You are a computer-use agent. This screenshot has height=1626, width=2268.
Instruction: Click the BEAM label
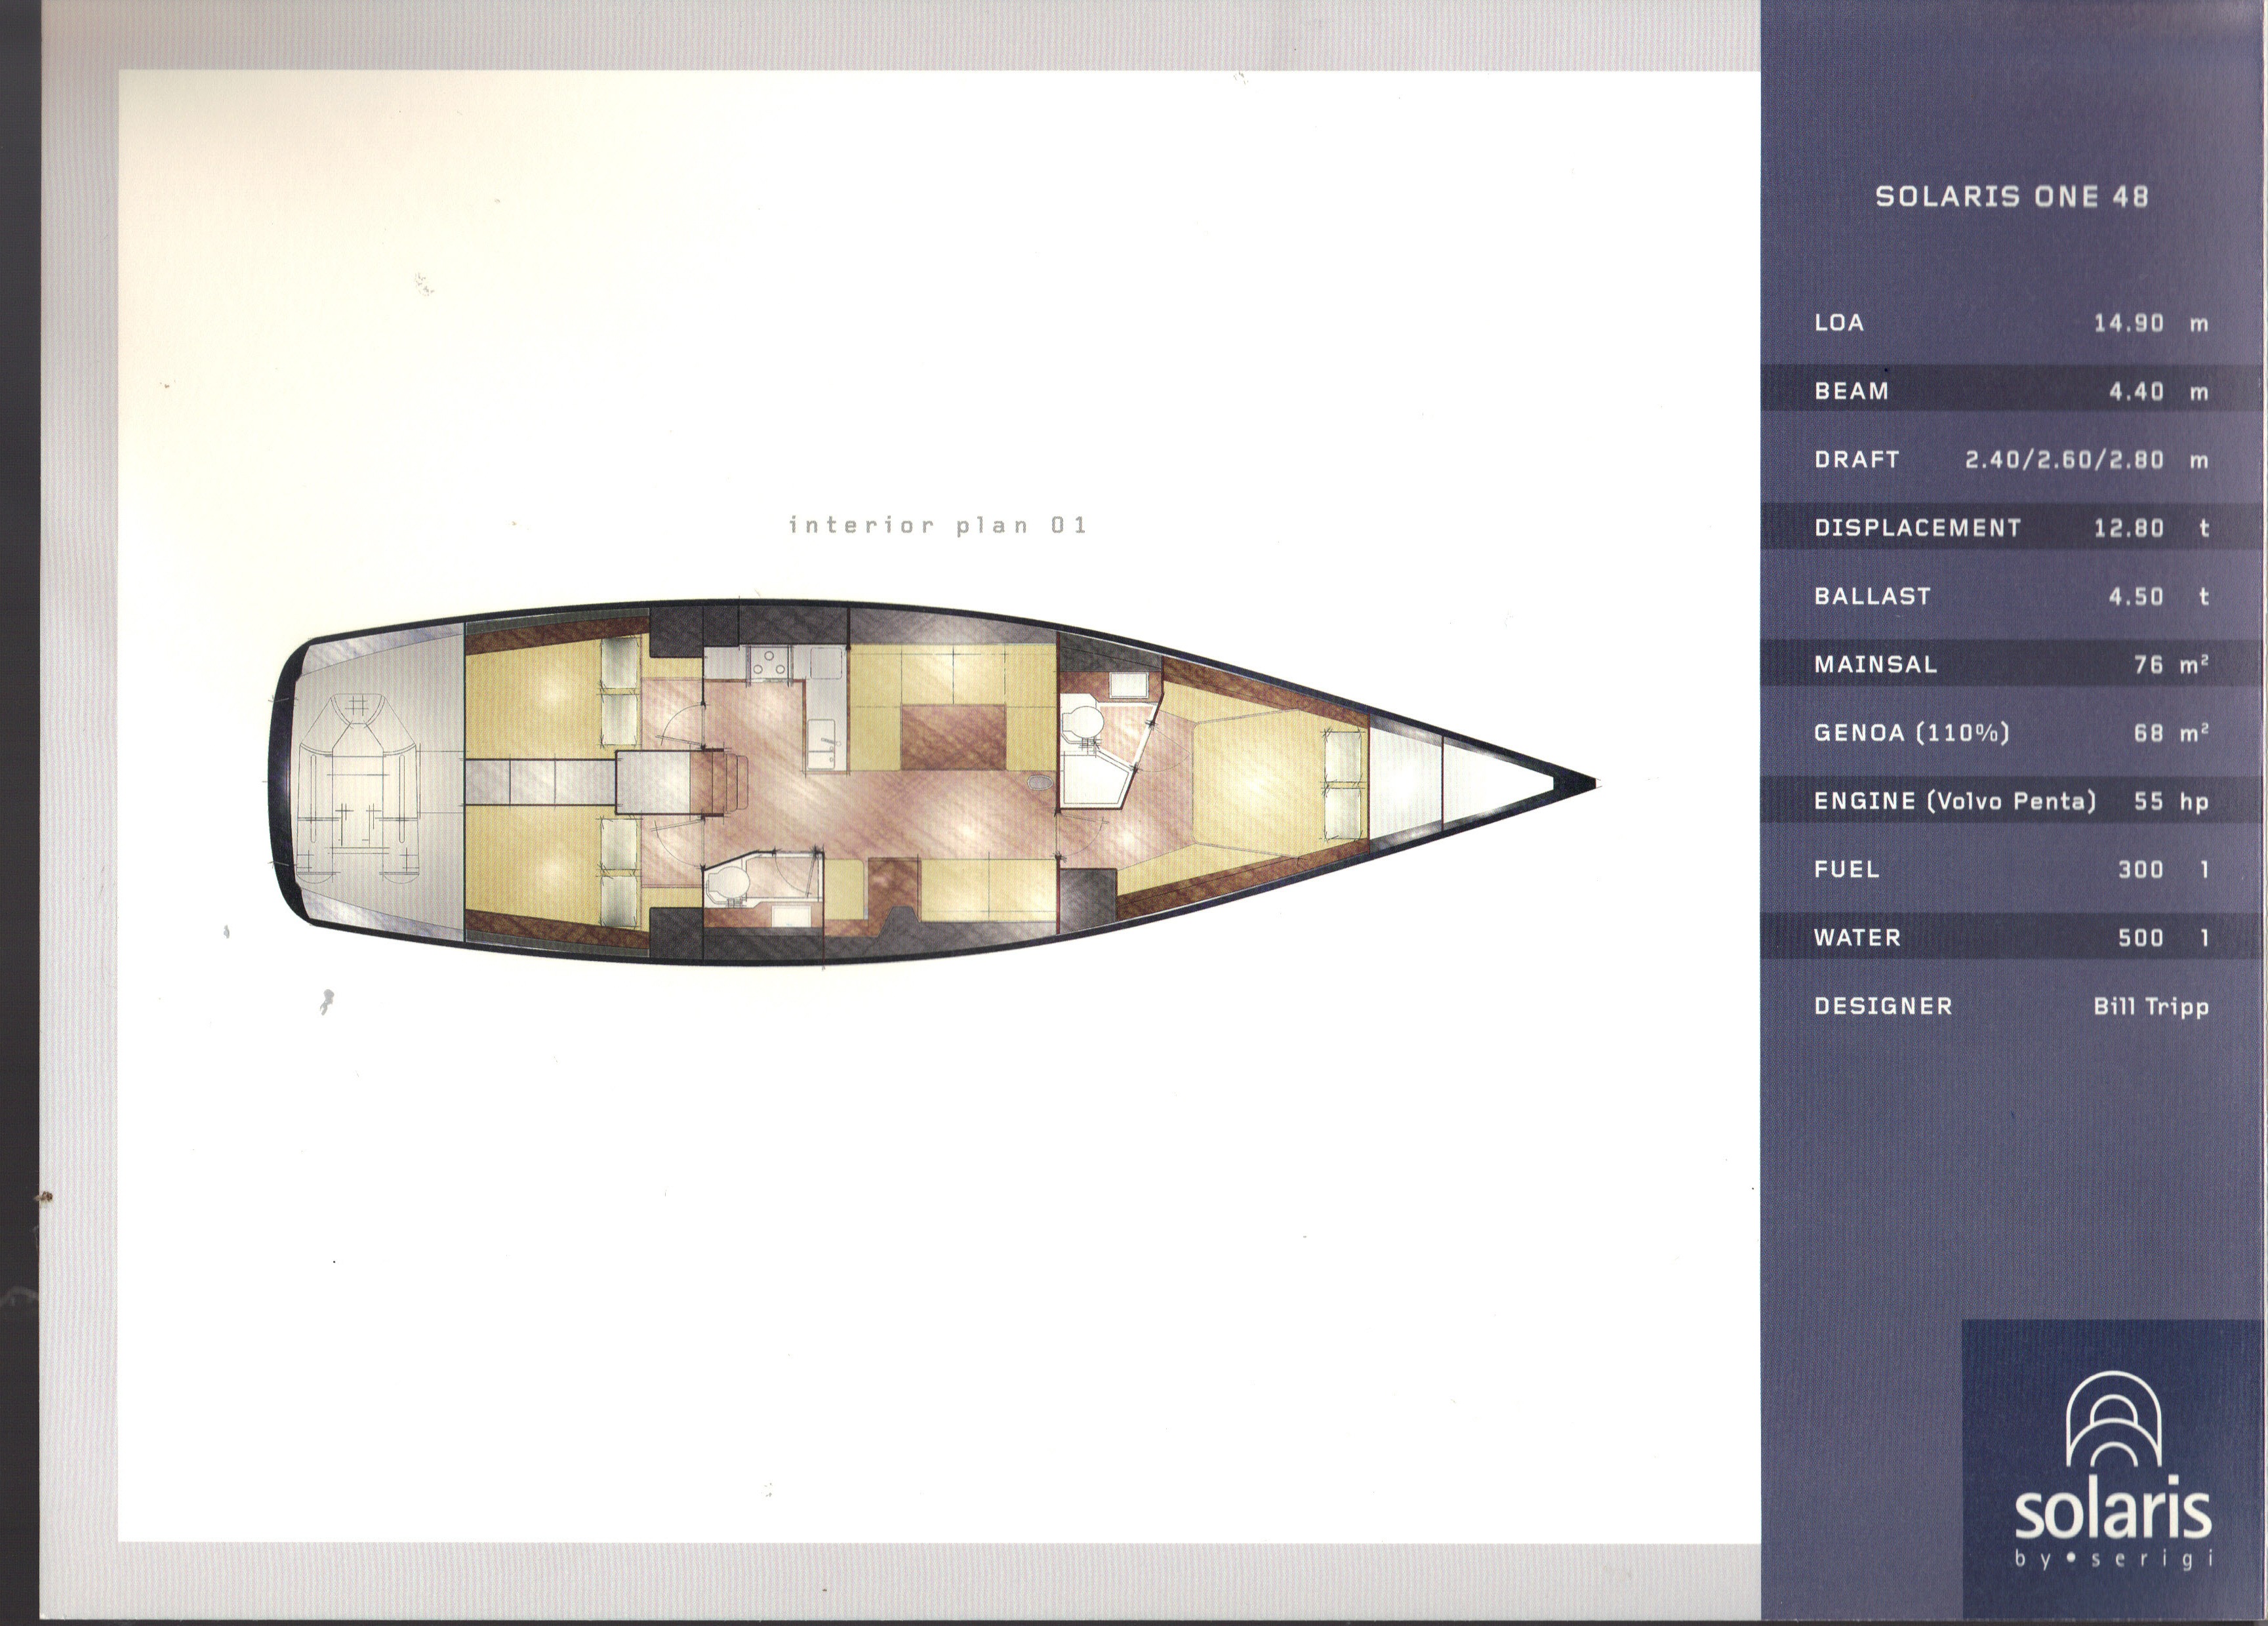1852,391
